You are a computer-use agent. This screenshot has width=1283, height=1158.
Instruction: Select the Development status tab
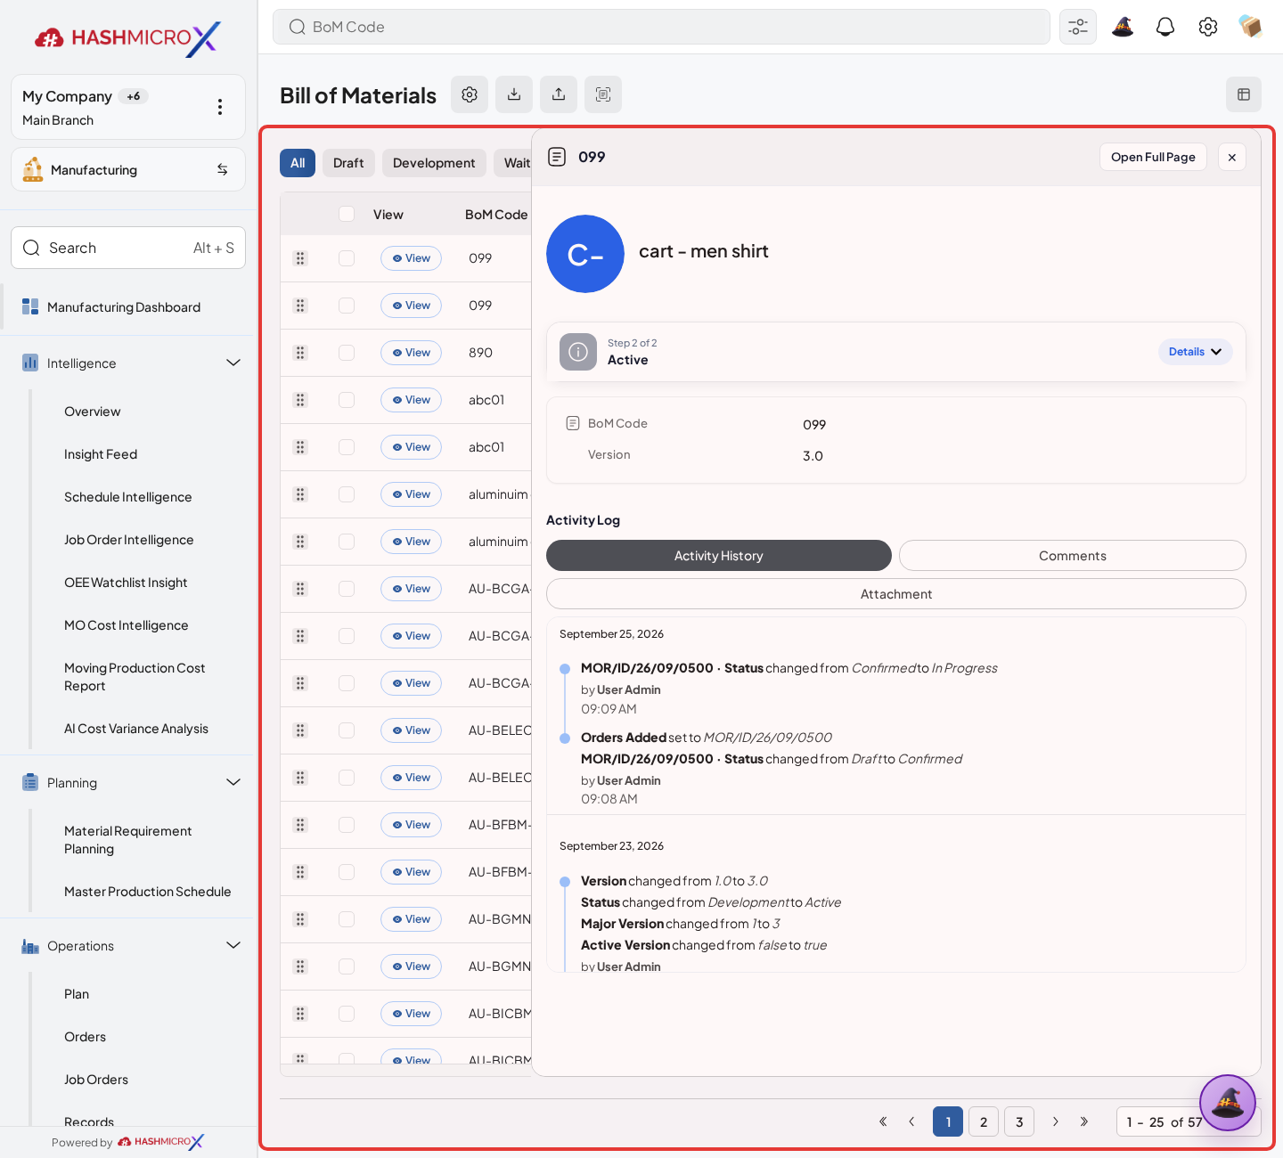coord(434,163)
